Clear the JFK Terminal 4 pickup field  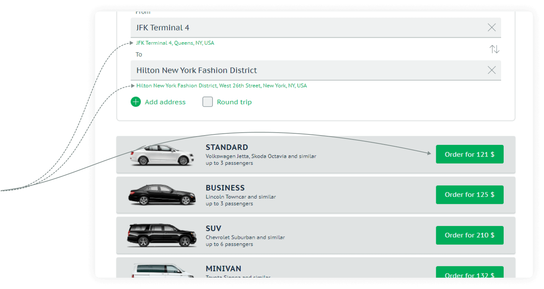(491, 27)
